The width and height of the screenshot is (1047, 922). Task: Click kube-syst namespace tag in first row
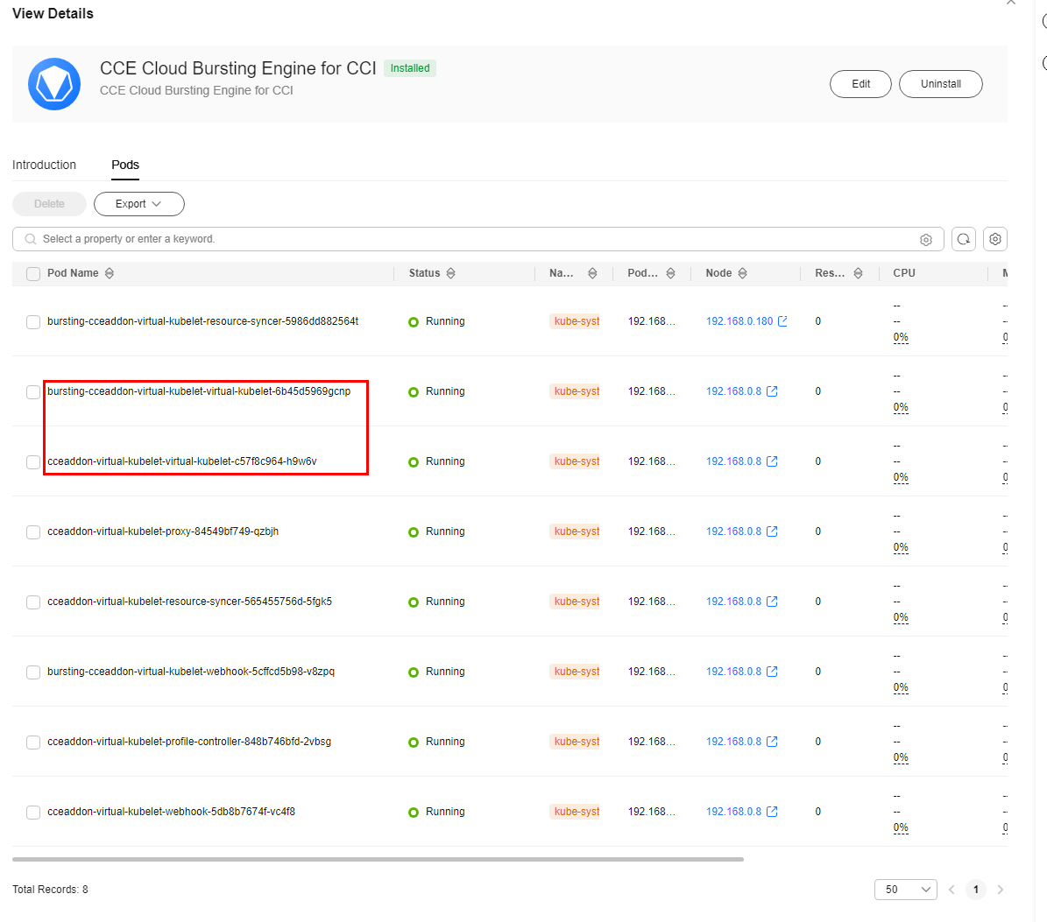(x=575, y=320)
